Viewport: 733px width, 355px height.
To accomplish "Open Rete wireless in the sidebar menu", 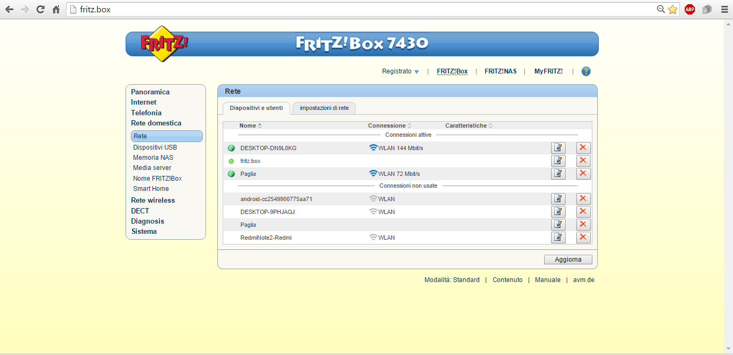I will (153, 200).
